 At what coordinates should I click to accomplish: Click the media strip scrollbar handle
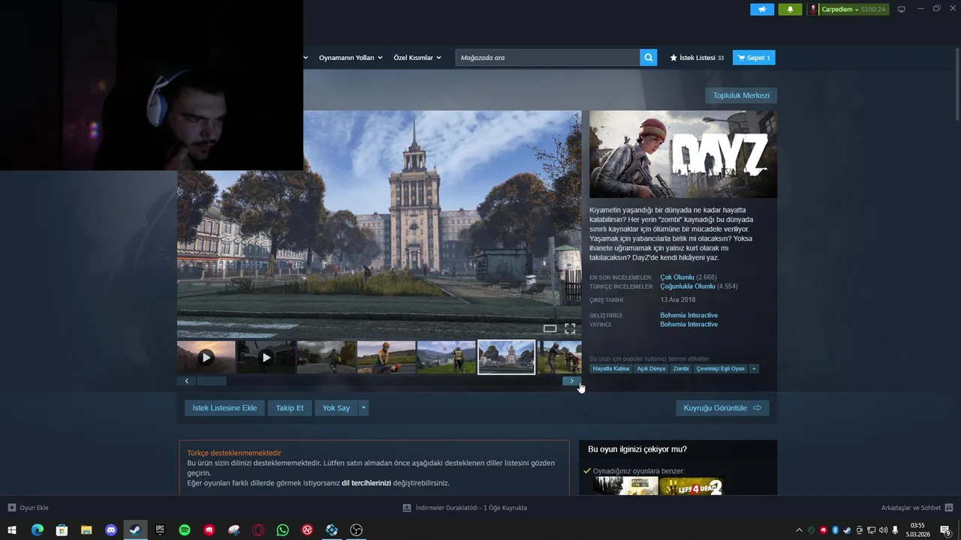pyautogui.click(x=212, y=381)
